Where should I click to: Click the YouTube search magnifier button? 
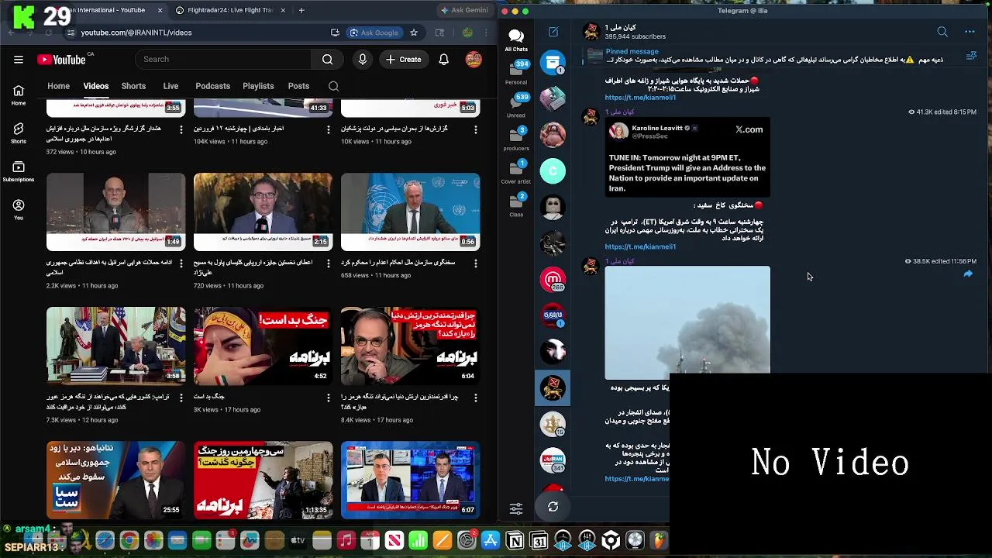(327, 60)
